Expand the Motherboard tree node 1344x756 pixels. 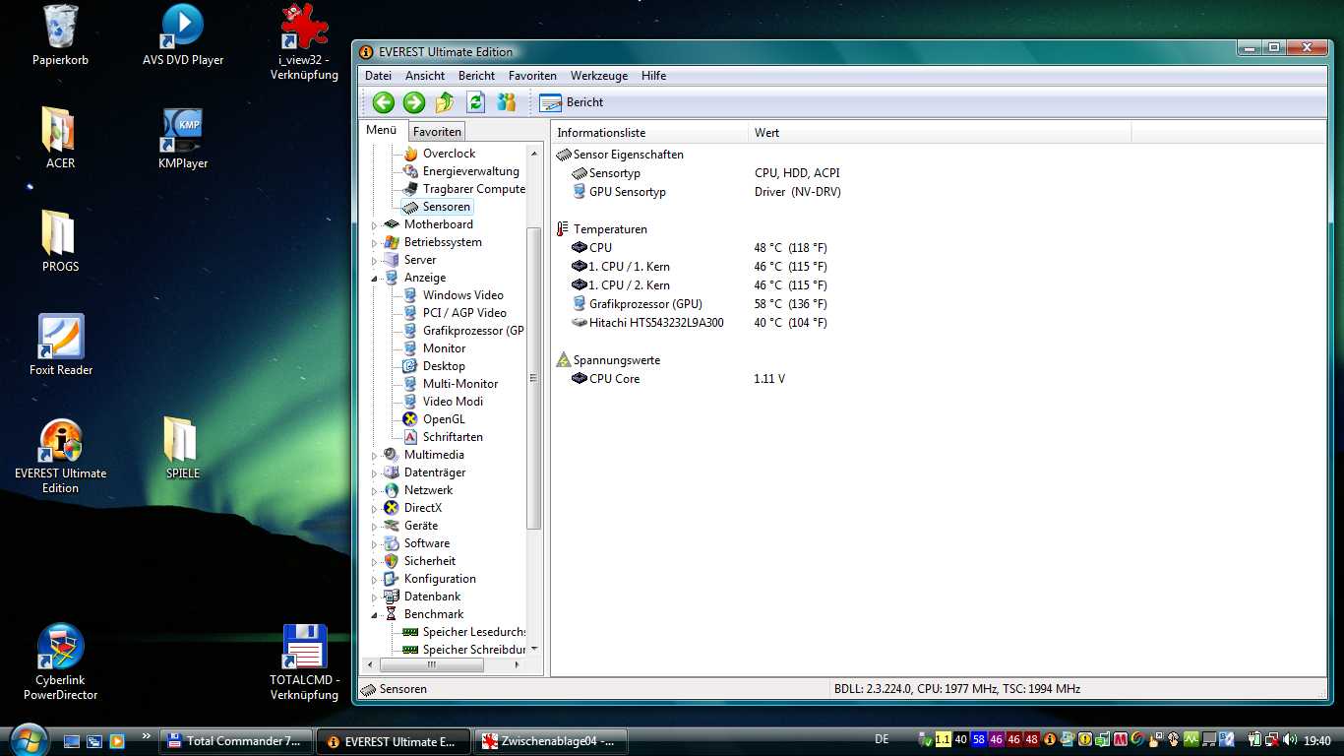(374, 225)
